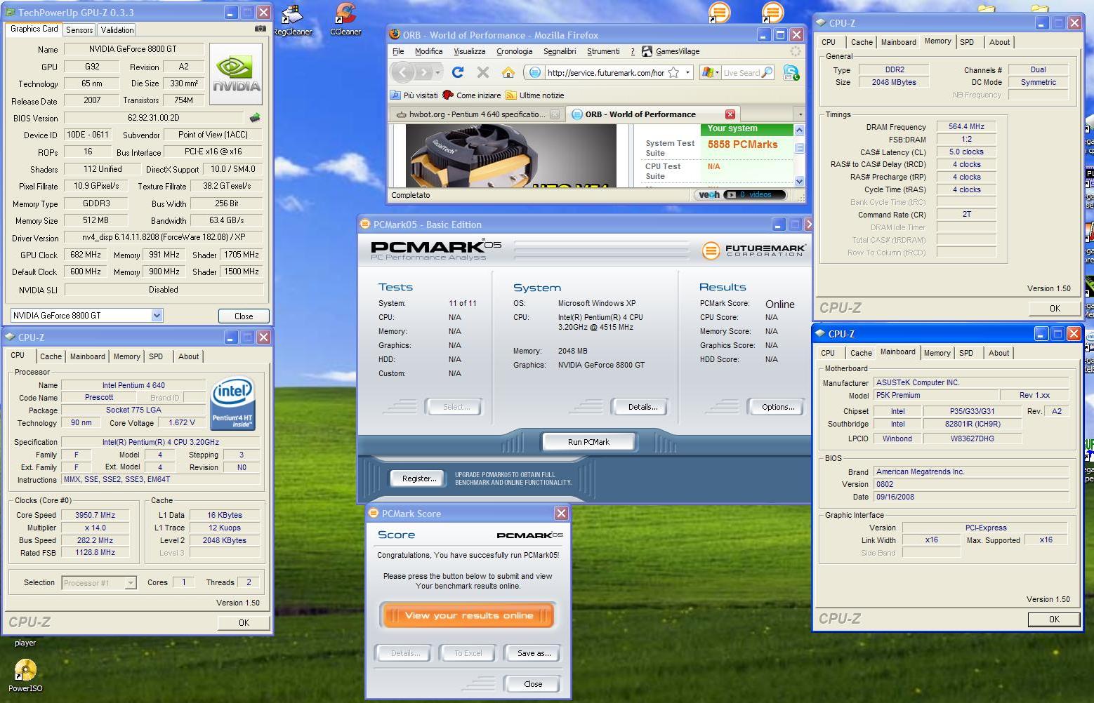Viewport: 1094px width, 703px height.
Task: Click the Live Search magnifier icon
Action: [767, 72]
